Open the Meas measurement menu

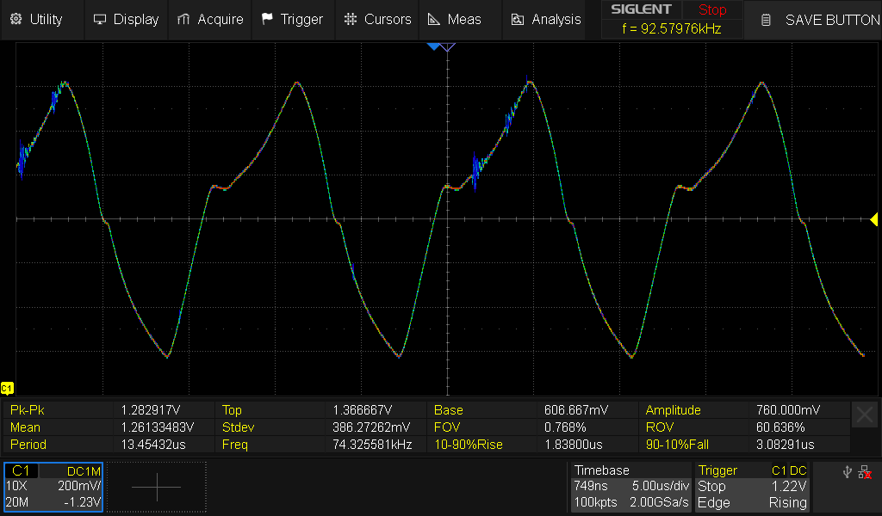click(x=455, y=19)
